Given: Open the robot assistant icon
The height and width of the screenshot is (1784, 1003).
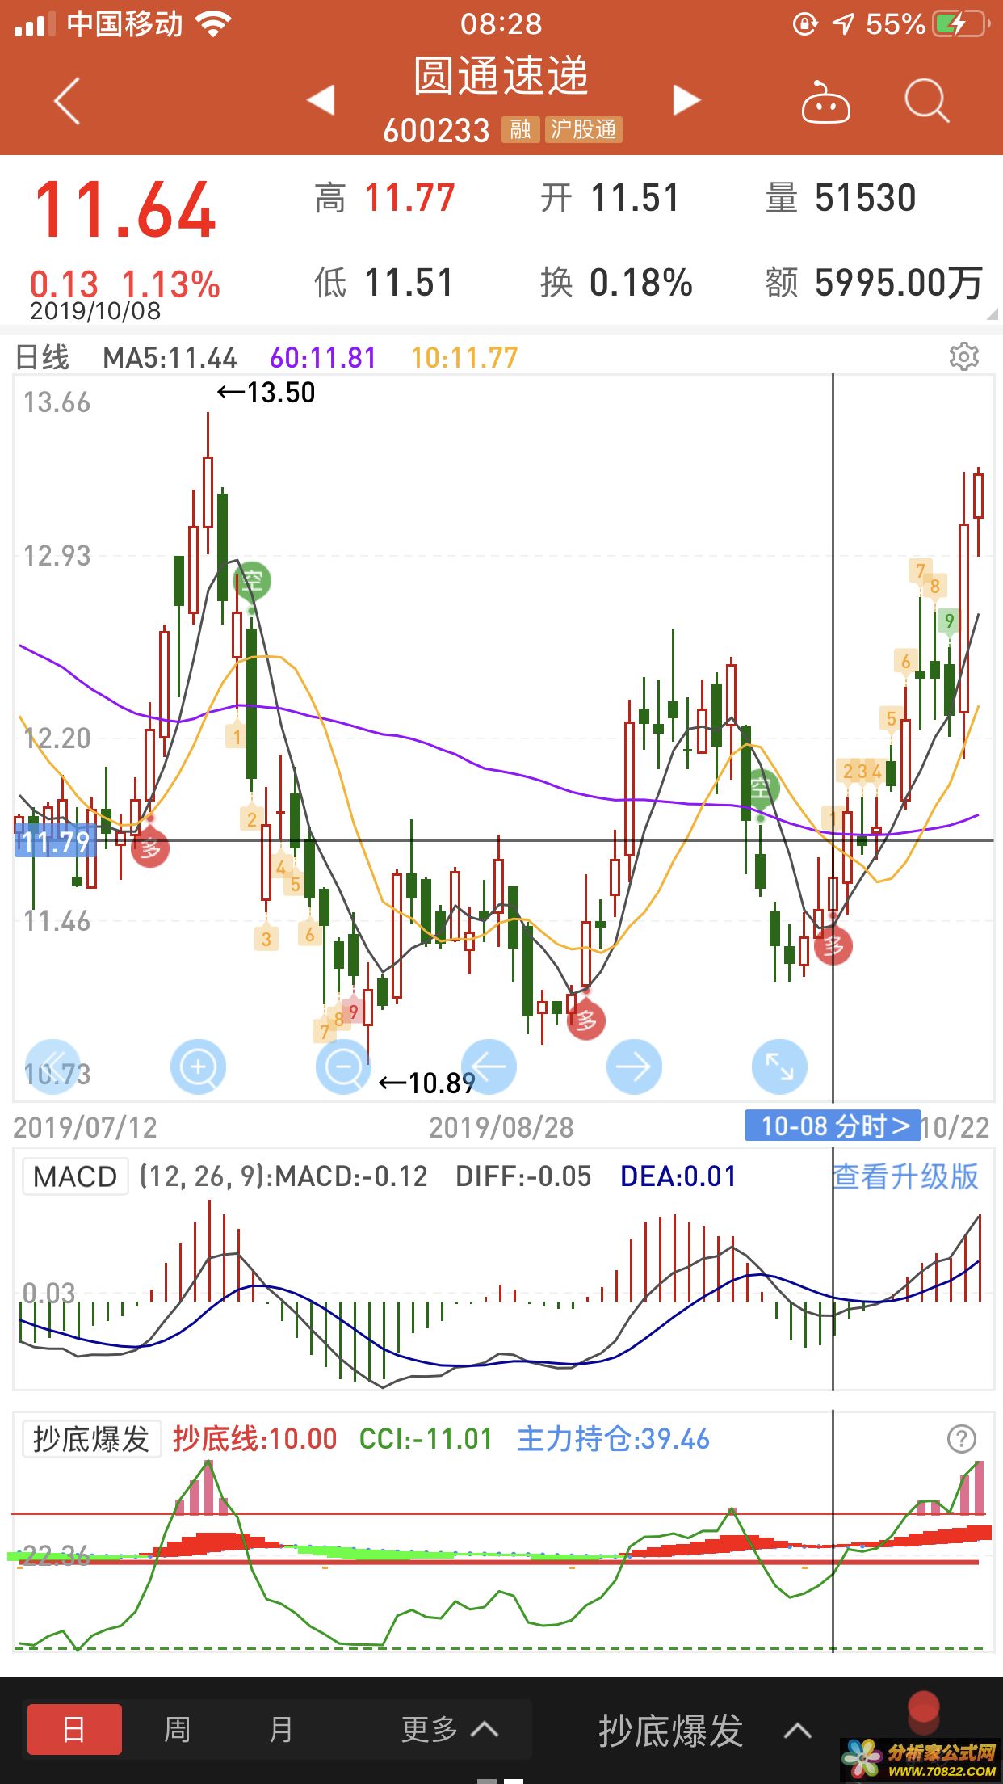Looking at the screenshot, I should tap(825, 102).
